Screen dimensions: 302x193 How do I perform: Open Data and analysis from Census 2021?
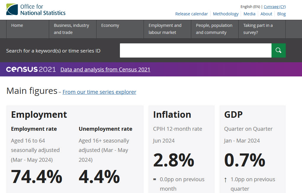click(105, 70)
